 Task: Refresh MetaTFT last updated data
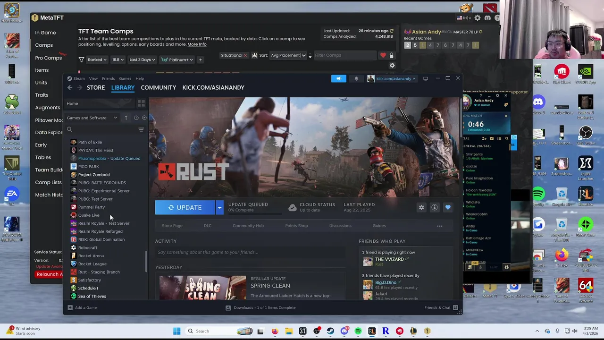[391, 31]
